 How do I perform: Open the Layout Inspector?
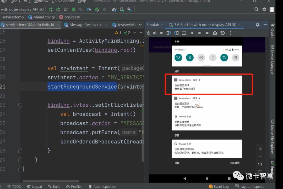[251, 187]
